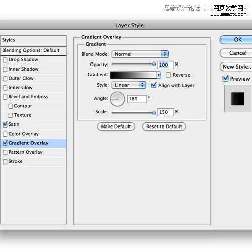Click the Cancel button

[x=236, y=53]
